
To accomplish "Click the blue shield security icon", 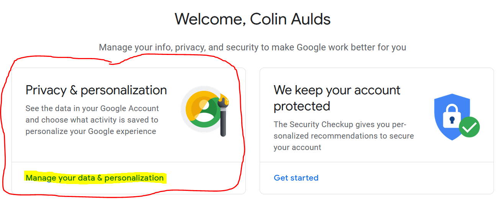I will coord(452,116).
